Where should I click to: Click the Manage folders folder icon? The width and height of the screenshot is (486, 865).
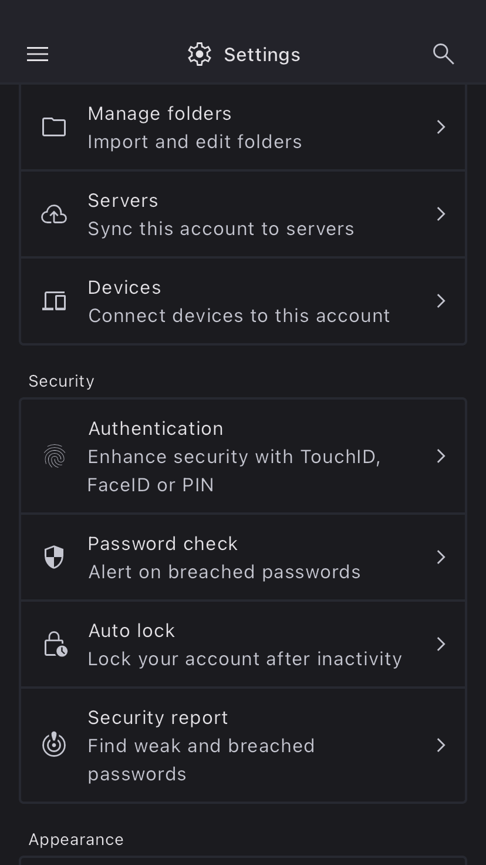54,127
